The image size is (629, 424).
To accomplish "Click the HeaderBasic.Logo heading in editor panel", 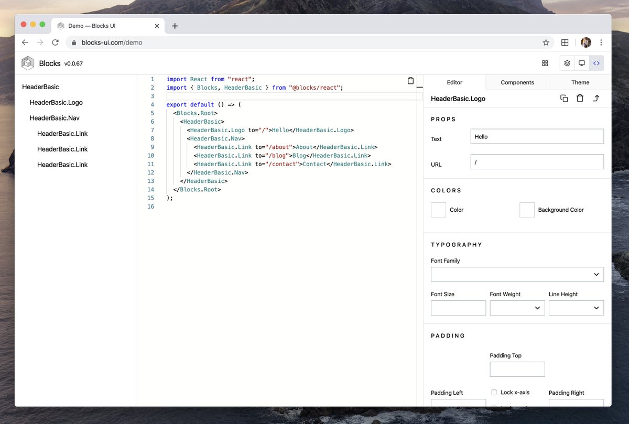I will (x=458, y=99).
